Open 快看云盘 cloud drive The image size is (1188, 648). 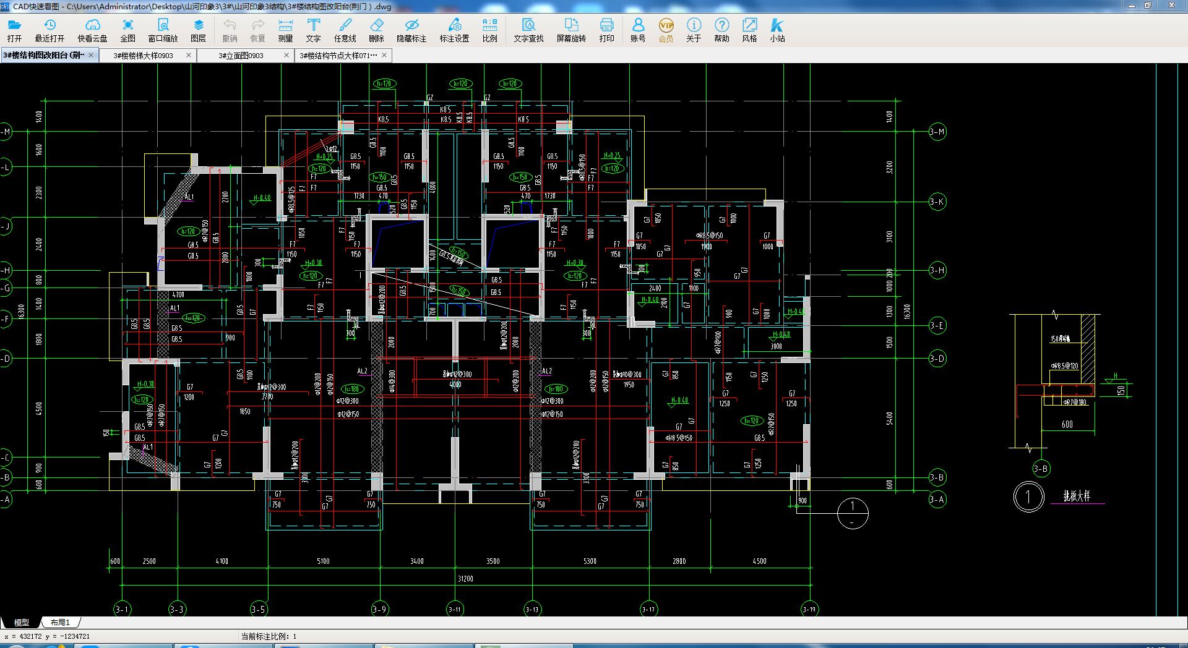click(92, 30)
